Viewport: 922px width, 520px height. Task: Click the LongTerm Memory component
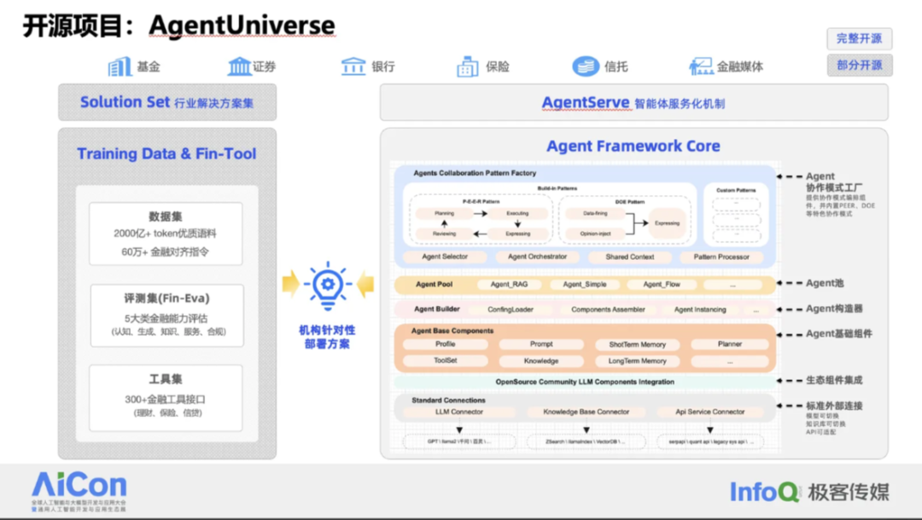click(x=637, y=361)
